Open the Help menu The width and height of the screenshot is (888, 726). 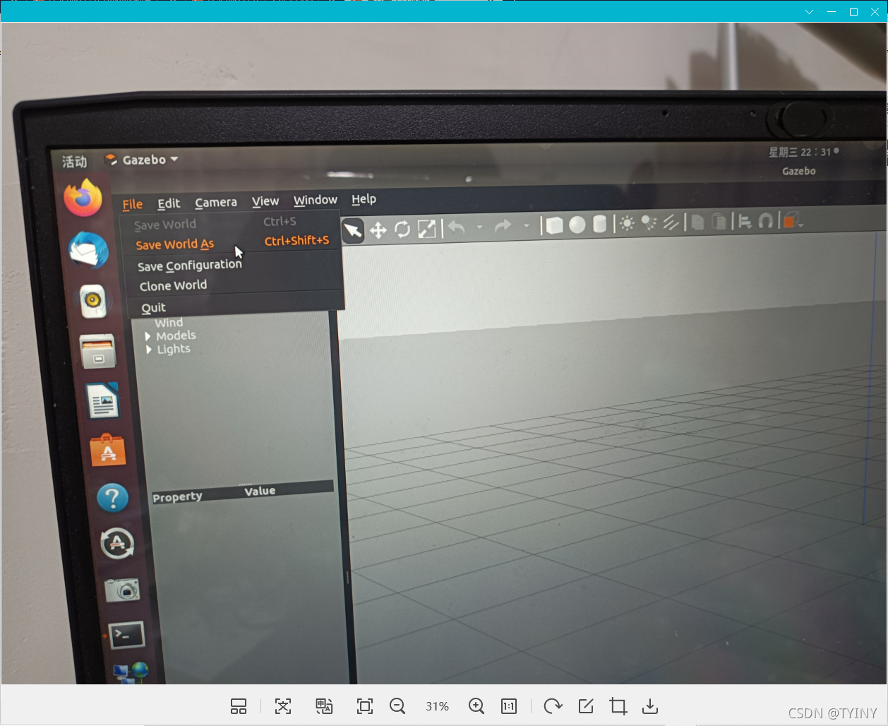click(x=364, y=199)
